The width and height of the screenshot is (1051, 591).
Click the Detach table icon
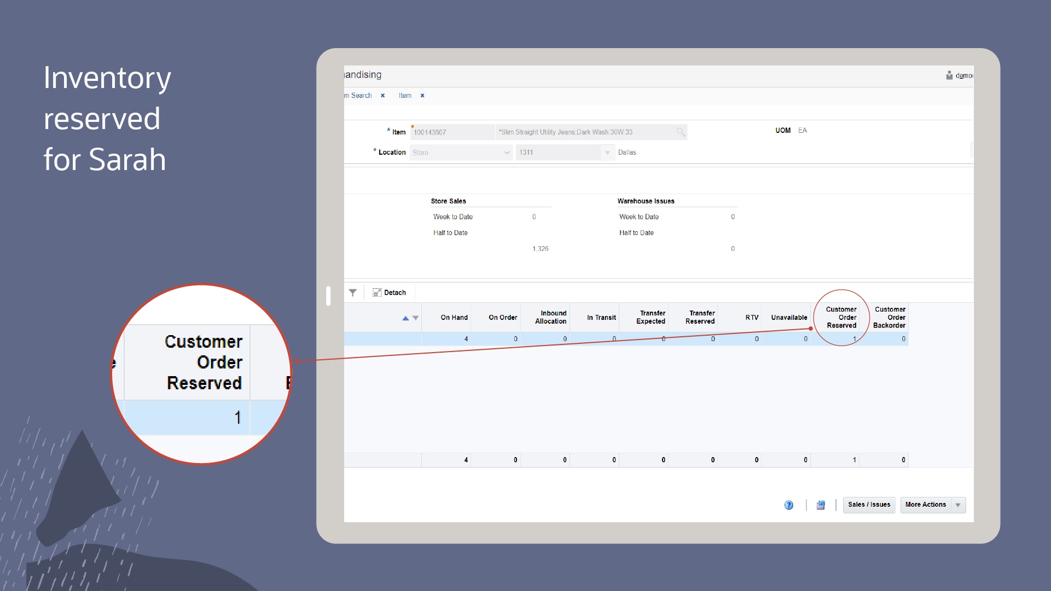377,292
